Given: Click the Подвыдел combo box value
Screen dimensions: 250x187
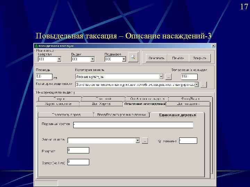Looking at the screenshot, I should click(114, 59).
